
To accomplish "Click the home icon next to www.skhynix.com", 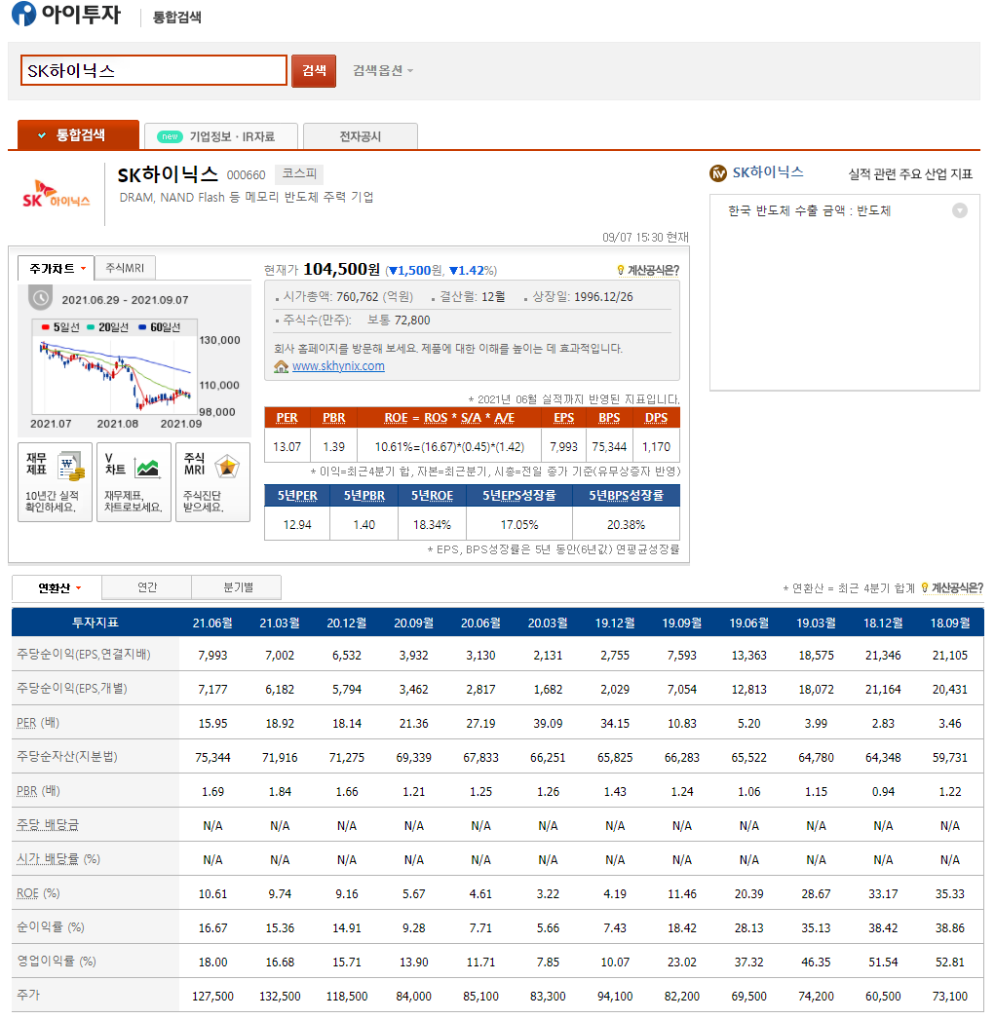I will coord(281,366).
